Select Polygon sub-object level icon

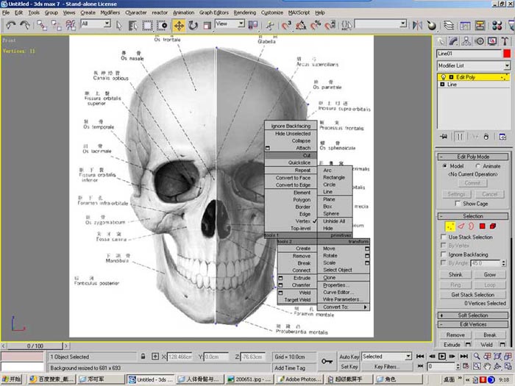coord(482,226)
